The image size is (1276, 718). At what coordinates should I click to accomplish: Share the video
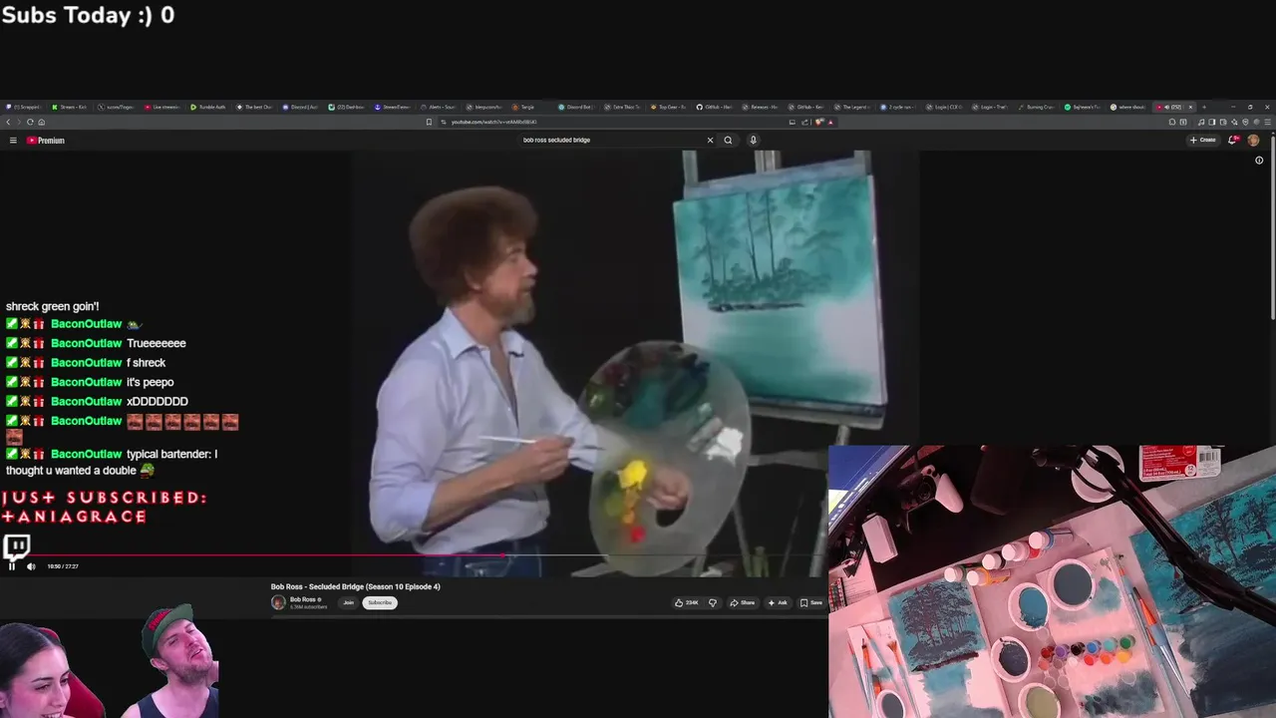tap(743, 602)
